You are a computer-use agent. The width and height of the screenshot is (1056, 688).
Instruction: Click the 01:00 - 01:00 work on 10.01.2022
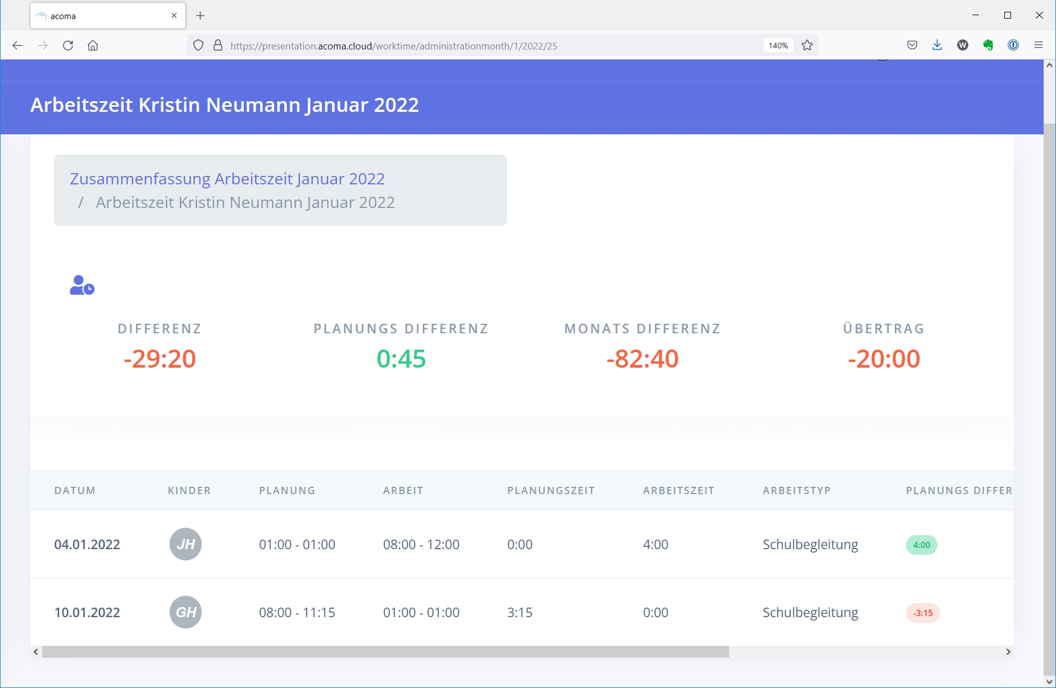(x=421, y=613)
